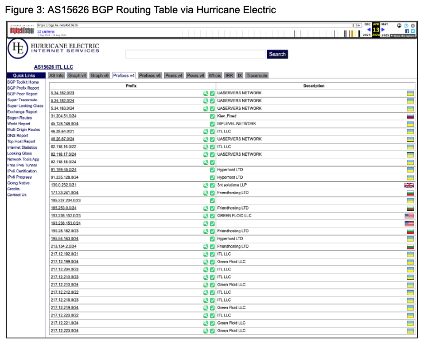The image size is (424, 343).
Task: Open the Peers v4 tab
Action: (x=174, y=75)
